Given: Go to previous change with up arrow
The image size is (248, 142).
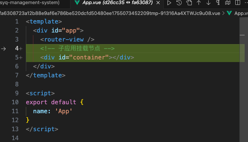Looking at the screenshot, I should (199, 3).
